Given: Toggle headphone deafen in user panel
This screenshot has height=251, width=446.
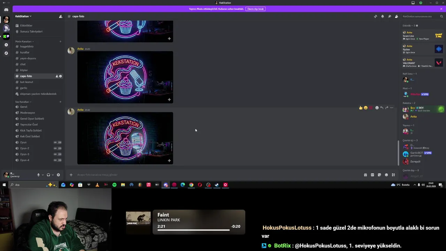Looking at the screenshot, I should tap(48, 175).
